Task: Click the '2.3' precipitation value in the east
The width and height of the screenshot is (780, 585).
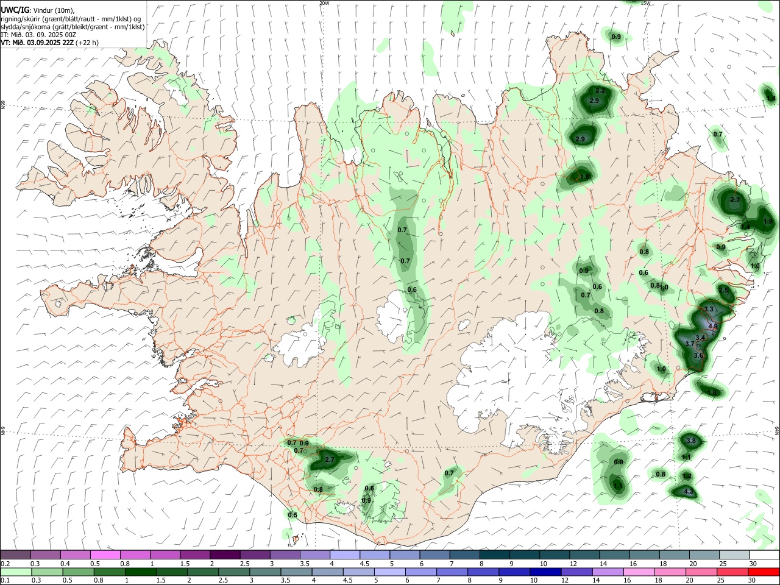Action: click(x=734, y=199)
